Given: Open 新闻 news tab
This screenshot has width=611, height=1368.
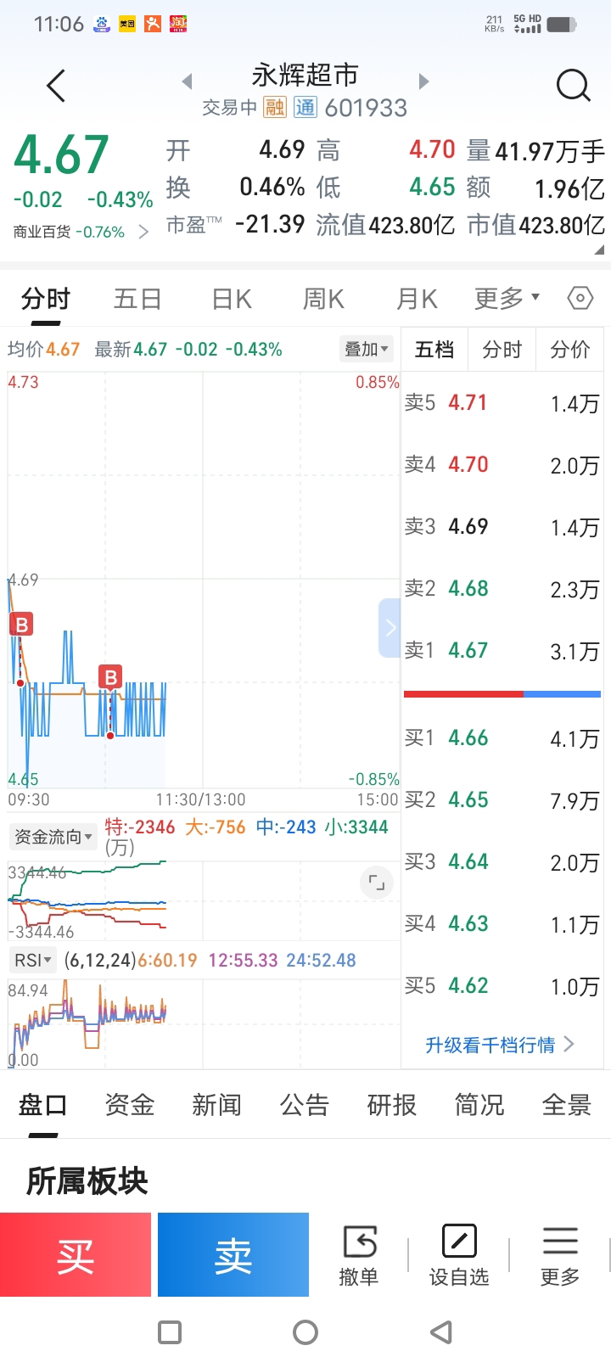Looking at the screenshot, I should 217,1105.
